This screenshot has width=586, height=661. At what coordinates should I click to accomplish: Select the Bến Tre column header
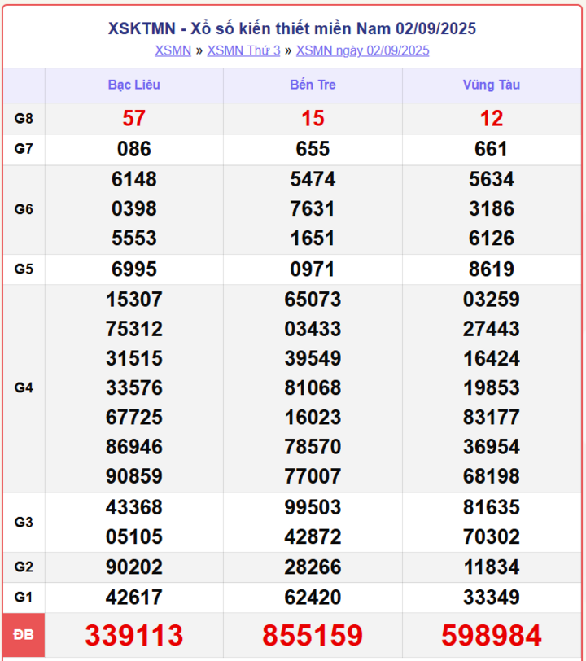pyautogui.click(x=313, y=85)
